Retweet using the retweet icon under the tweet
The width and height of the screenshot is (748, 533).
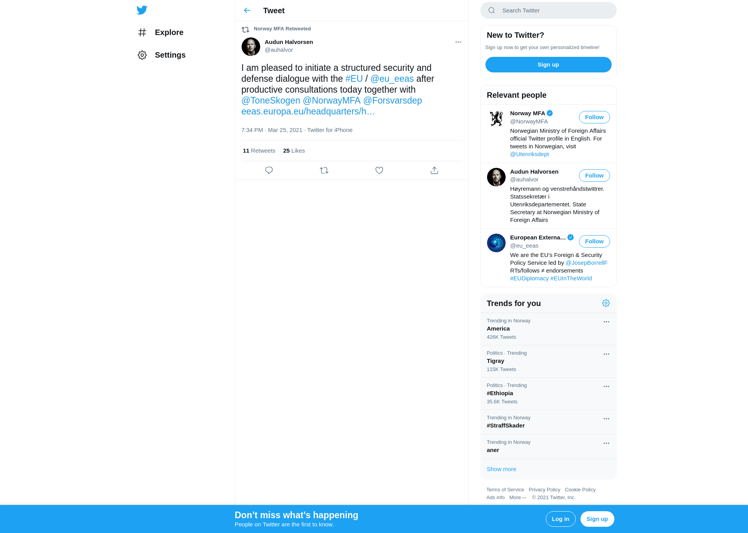(324, 171)
